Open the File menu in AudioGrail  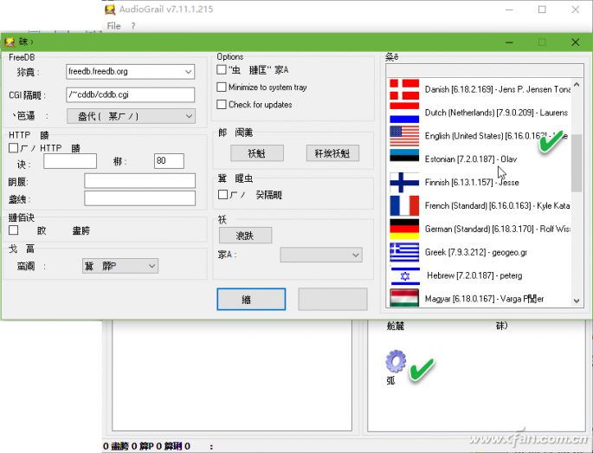point(113,26)
